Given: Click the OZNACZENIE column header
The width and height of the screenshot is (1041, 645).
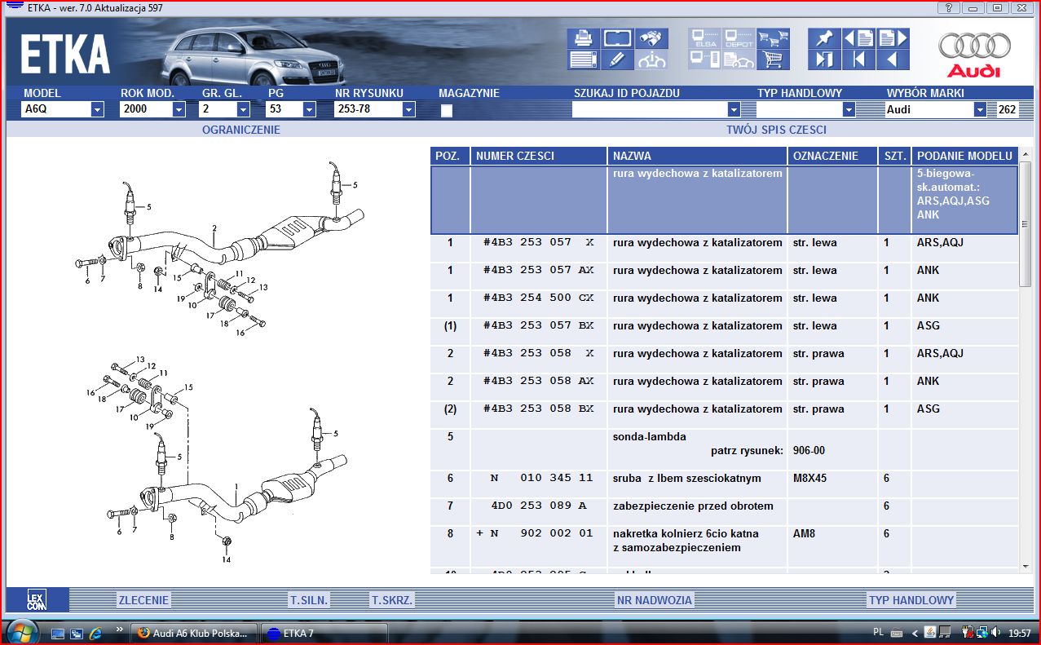Looking at the screenshot, I should (832, 156).
